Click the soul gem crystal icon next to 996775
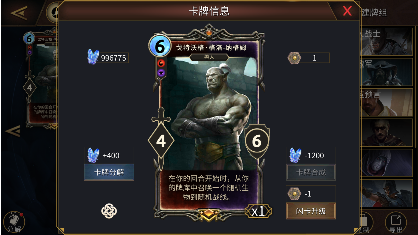This screenshot has height=235, width=418. [x=93, y=57]
